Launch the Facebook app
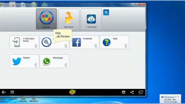 pyautogui.click(x=84, y=42)
